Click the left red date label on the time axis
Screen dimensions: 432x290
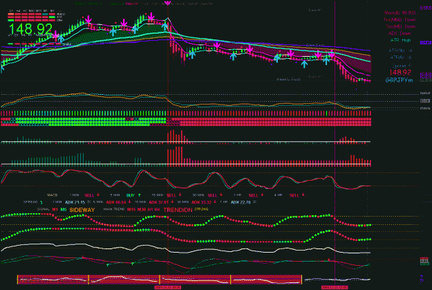(167, 287)
